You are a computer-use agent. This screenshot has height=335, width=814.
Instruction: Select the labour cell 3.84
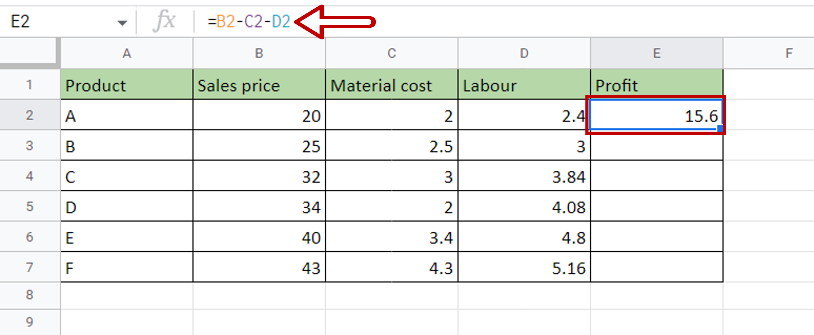pyautogui.click(x=524, y=176)
